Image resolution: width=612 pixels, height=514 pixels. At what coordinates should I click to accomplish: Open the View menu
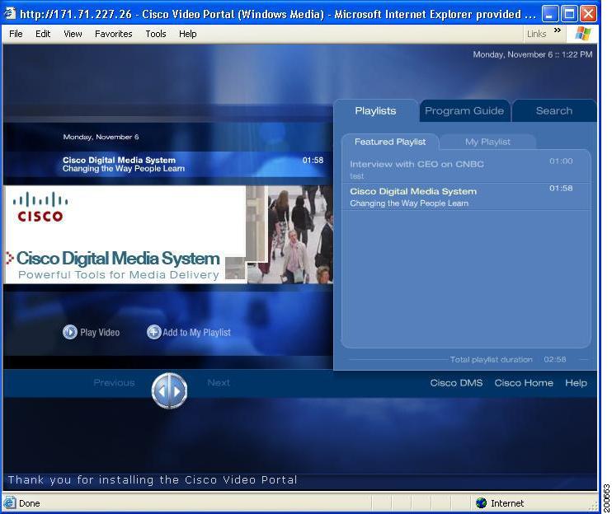[73, 34]
